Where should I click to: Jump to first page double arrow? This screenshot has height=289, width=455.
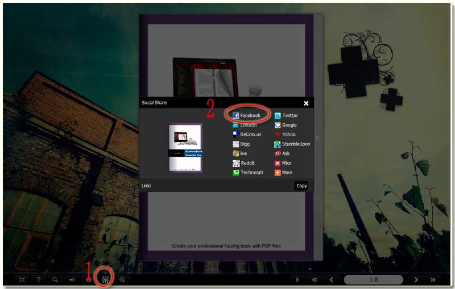pos(315,279)
